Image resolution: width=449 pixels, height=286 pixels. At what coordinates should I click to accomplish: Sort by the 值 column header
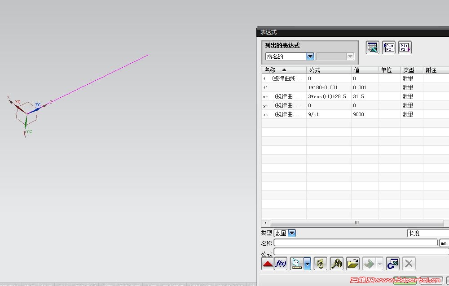[x=365, y=70]
